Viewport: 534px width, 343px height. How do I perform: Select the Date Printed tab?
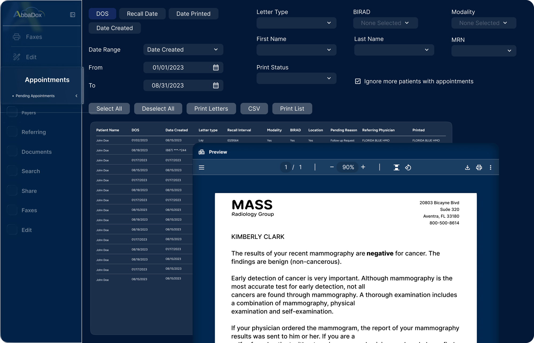coord(193,14)
